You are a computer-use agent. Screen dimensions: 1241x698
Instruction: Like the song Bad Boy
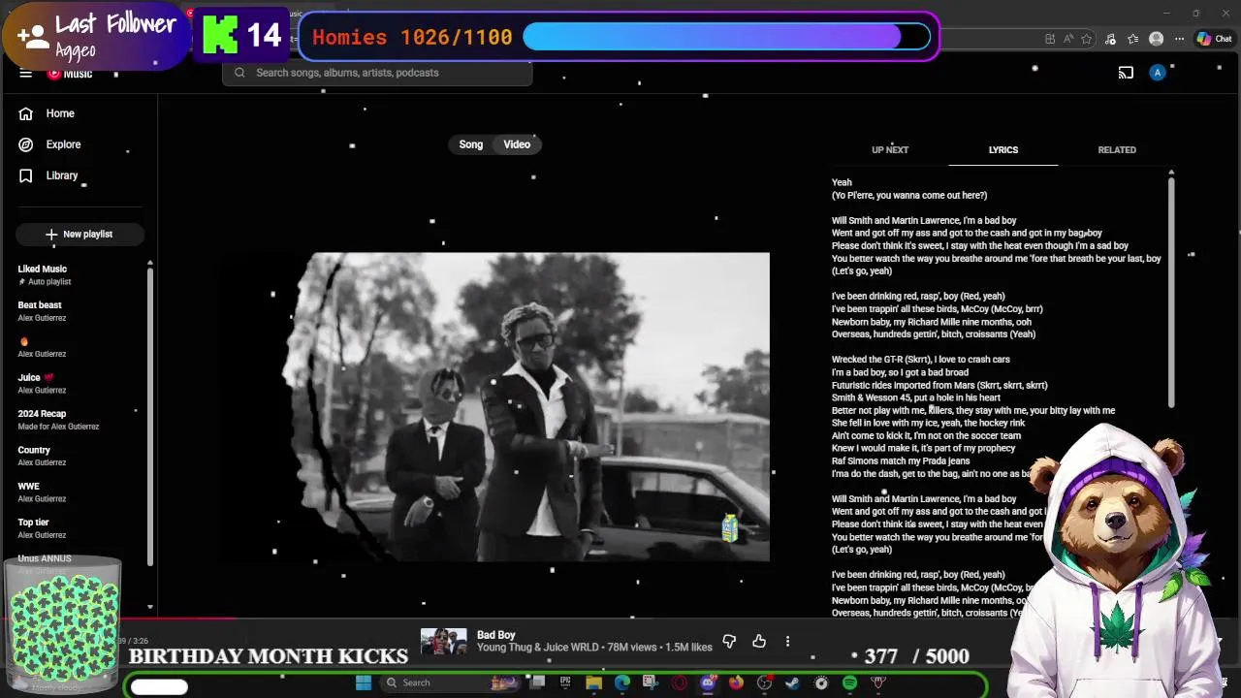coord(759,641)
